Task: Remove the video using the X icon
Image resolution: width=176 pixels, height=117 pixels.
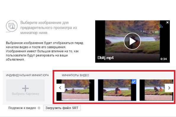Action: 167,22
